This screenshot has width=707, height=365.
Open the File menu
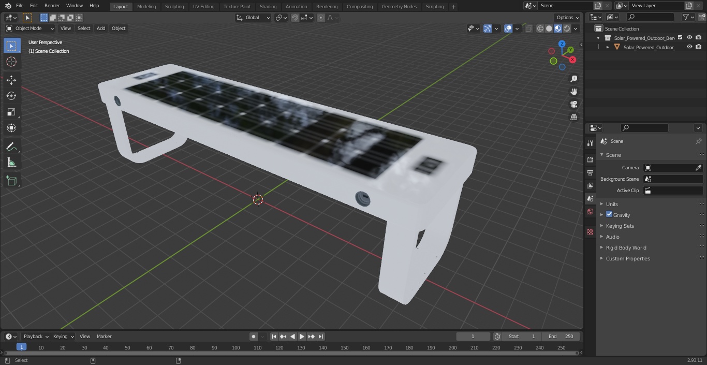point(20,6)
